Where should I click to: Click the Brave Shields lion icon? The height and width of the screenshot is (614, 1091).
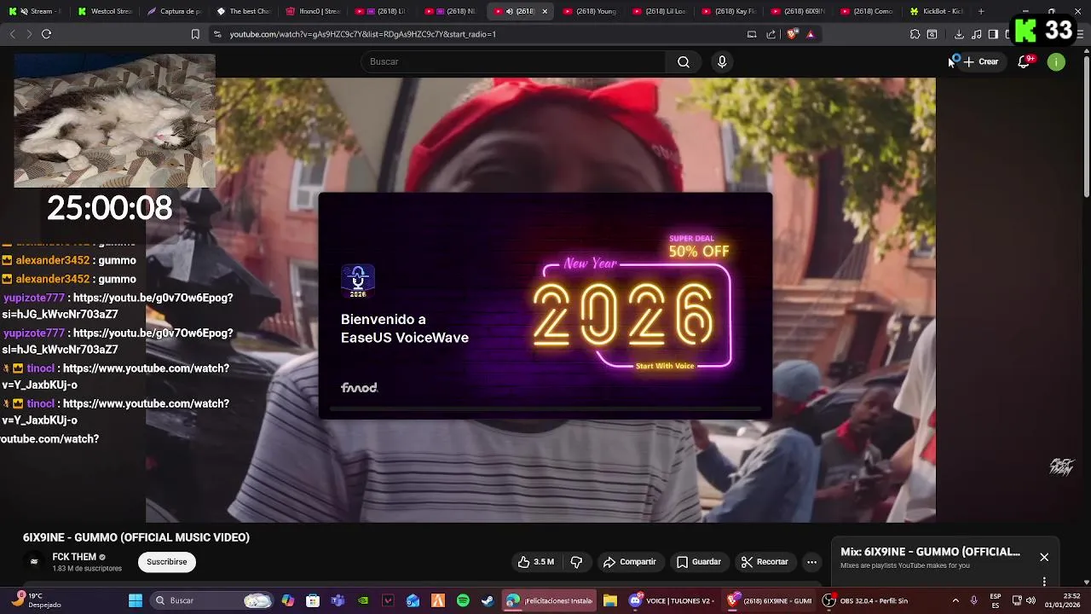pyautogui.click(x=792, y=34)
